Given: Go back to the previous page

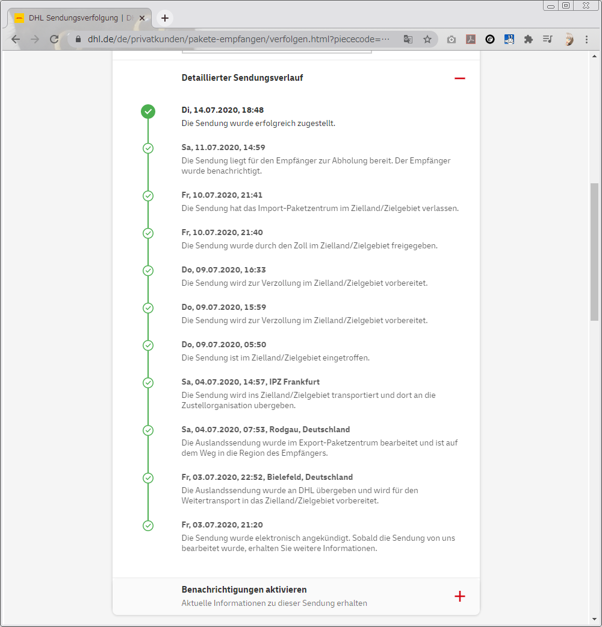Looking at the screenshot, I should point(16,39).
